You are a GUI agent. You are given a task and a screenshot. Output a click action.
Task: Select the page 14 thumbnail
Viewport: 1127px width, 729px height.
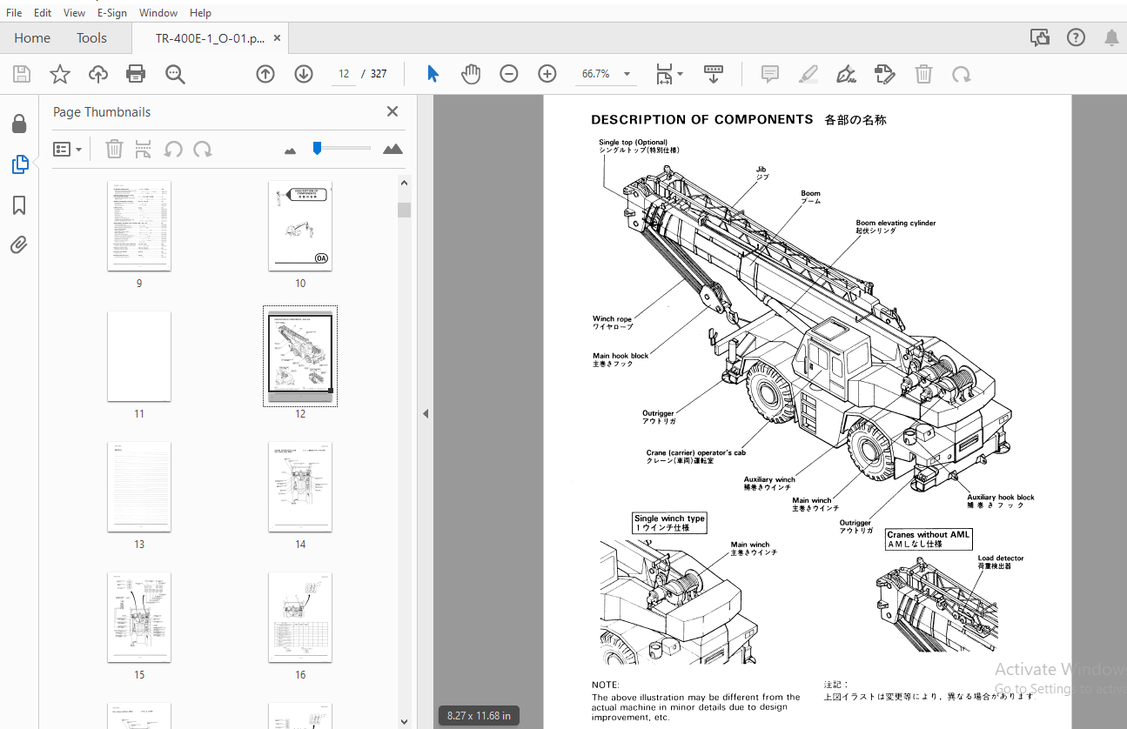coord(300,487)
